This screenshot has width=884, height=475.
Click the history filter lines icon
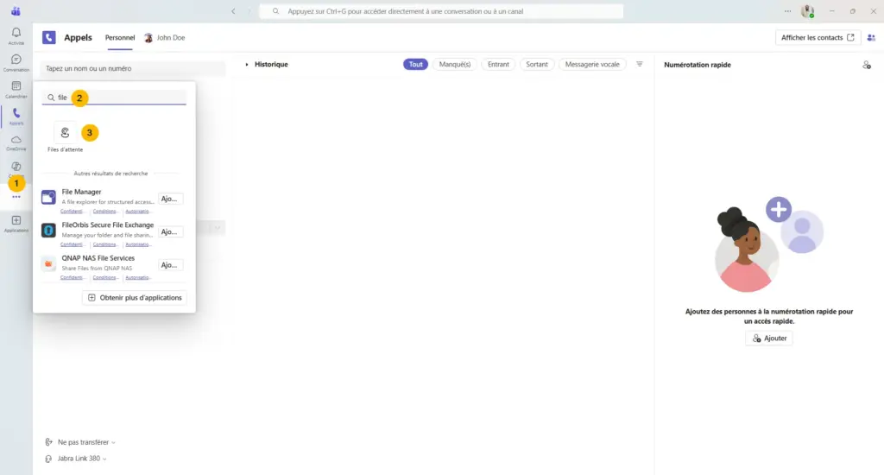640,65
